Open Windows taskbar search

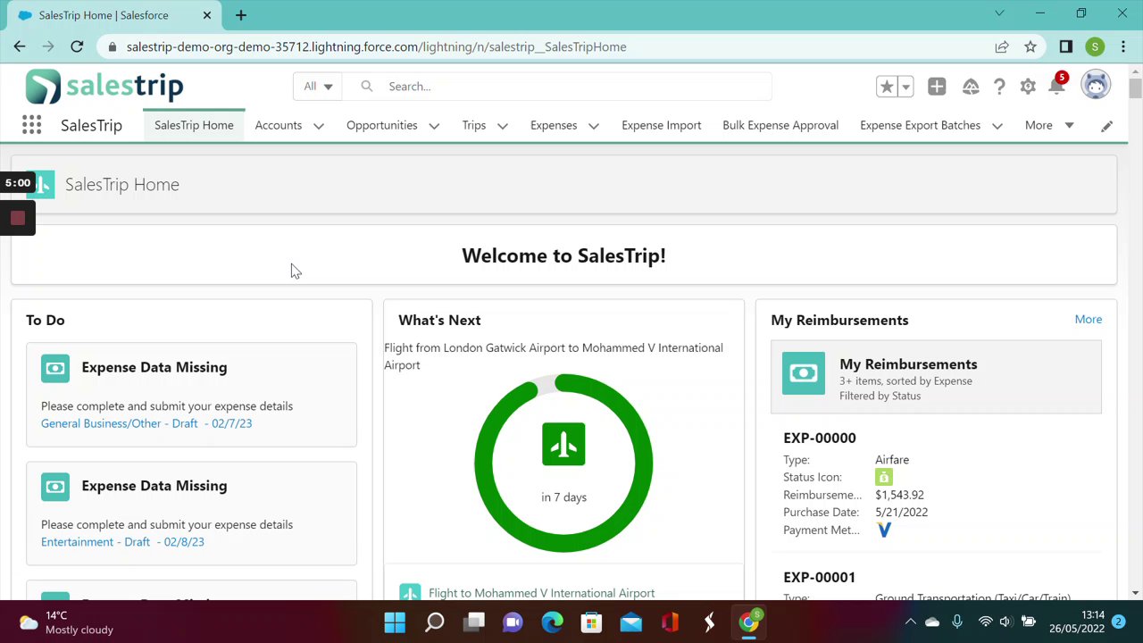(x=434, y=622)
